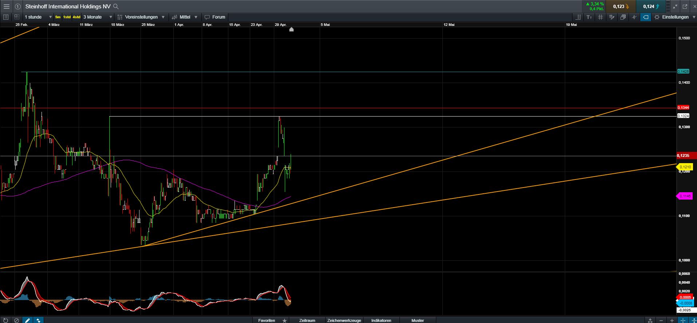Expand the 1 stunde interval dropdown
The image size is (697, 323).
tap(38, 17)
